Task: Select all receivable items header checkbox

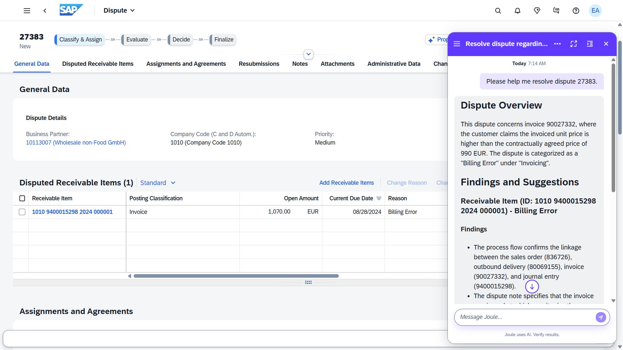Action: point(22,198)
